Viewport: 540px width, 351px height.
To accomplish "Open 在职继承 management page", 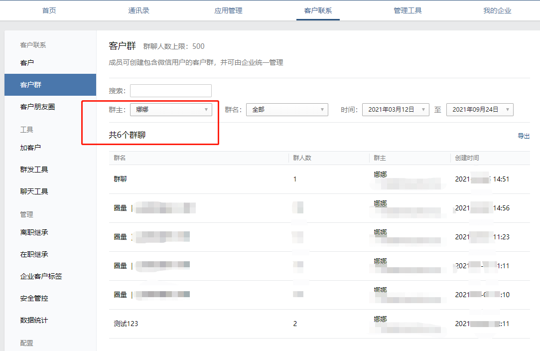I will click(34, 254).
